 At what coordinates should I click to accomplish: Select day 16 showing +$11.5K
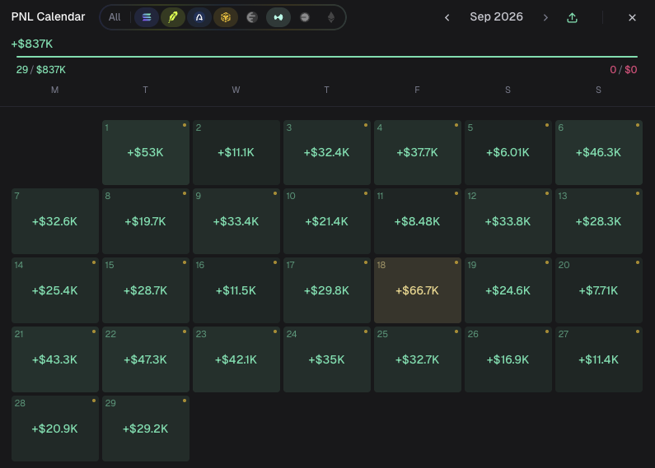tap(236, 290)
